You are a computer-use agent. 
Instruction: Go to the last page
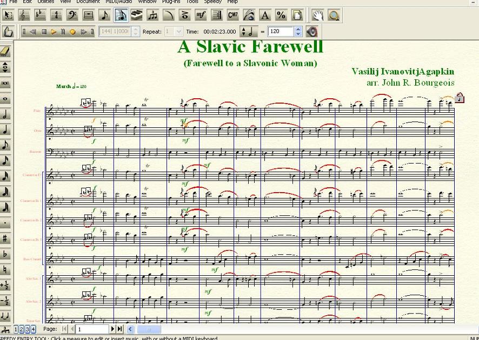pyautogui.click(x=120, y=329)
